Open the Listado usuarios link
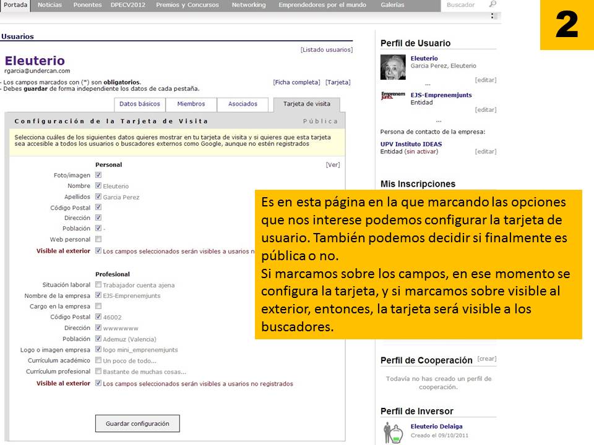Viewport: 594px width, 445px height. tap(327, 49)
